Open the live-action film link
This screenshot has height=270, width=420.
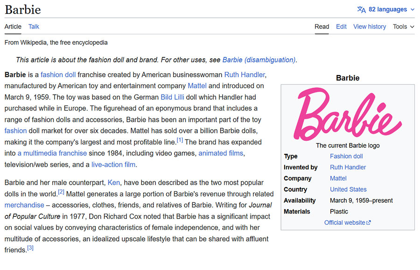coord(113,165)
